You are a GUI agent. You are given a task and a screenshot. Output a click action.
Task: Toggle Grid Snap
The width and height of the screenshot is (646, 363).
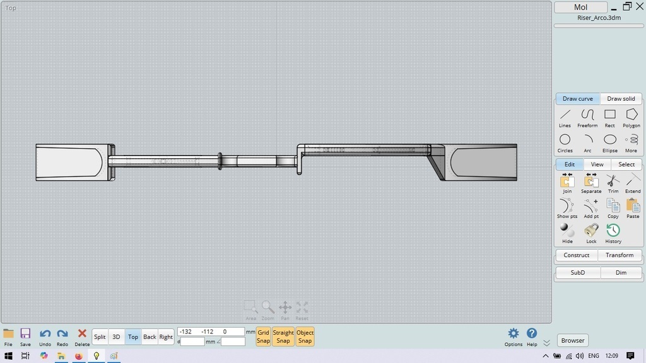tap(263, 337)
